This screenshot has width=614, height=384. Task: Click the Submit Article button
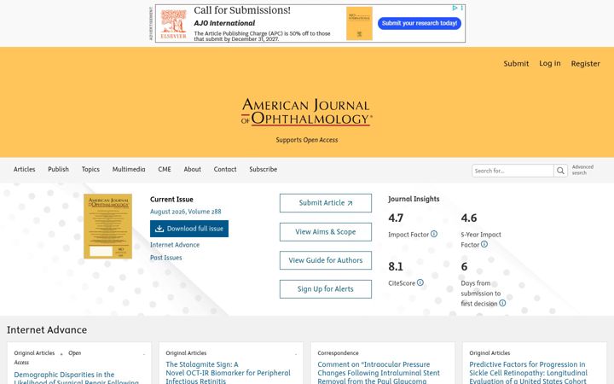click(326, 203)
